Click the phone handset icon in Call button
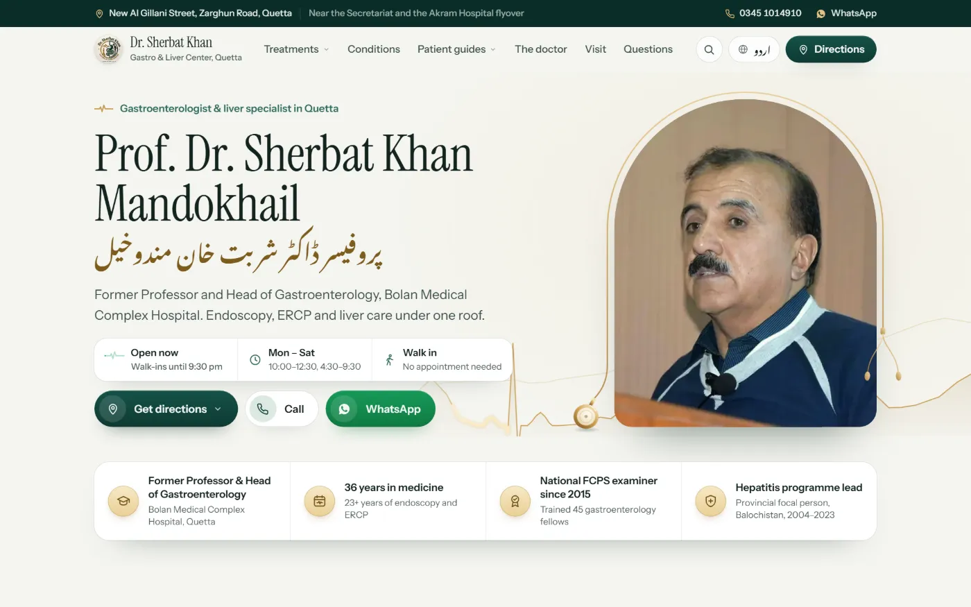The height and width of the screenshot is (607, 971). click(x=263, y=409)
